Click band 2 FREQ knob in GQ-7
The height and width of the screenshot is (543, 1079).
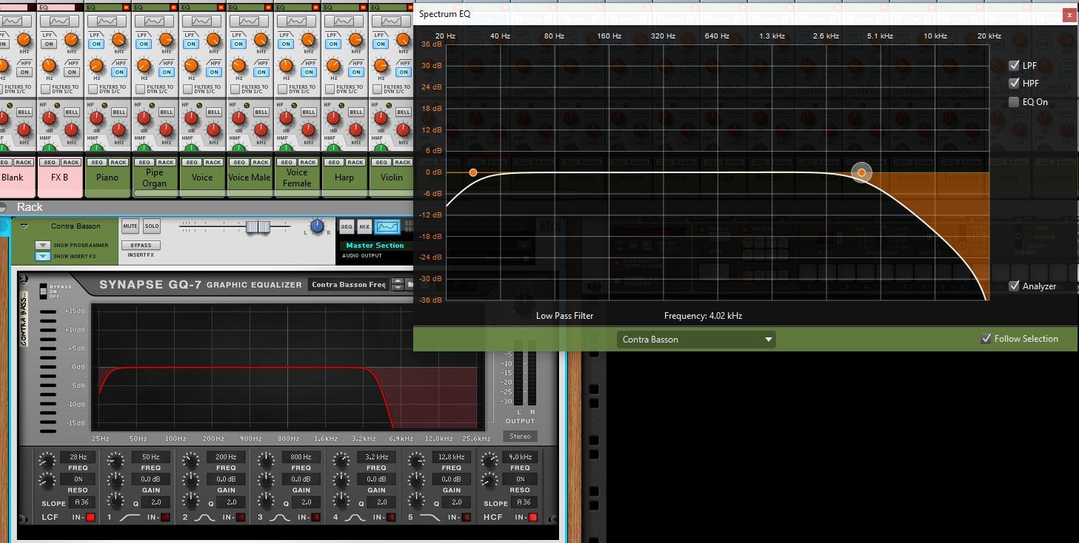pyautogui.click(x=190, y=460)
